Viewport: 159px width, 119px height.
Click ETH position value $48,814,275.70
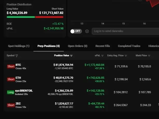tap(63, 78)
